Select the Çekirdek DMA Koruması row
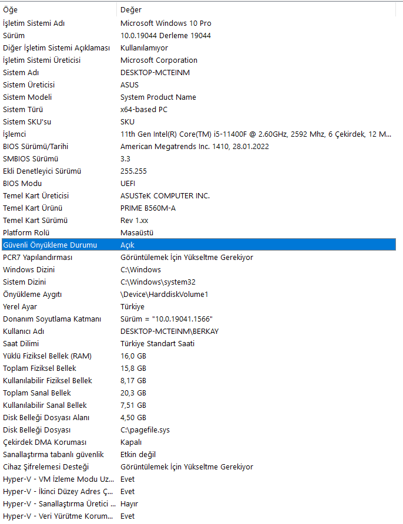This screenshot has height=524, width=403. tap(199, 442)
